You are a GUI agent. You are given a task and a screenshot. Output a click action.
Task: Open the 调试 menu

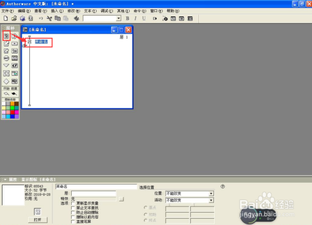click(107, 11)
